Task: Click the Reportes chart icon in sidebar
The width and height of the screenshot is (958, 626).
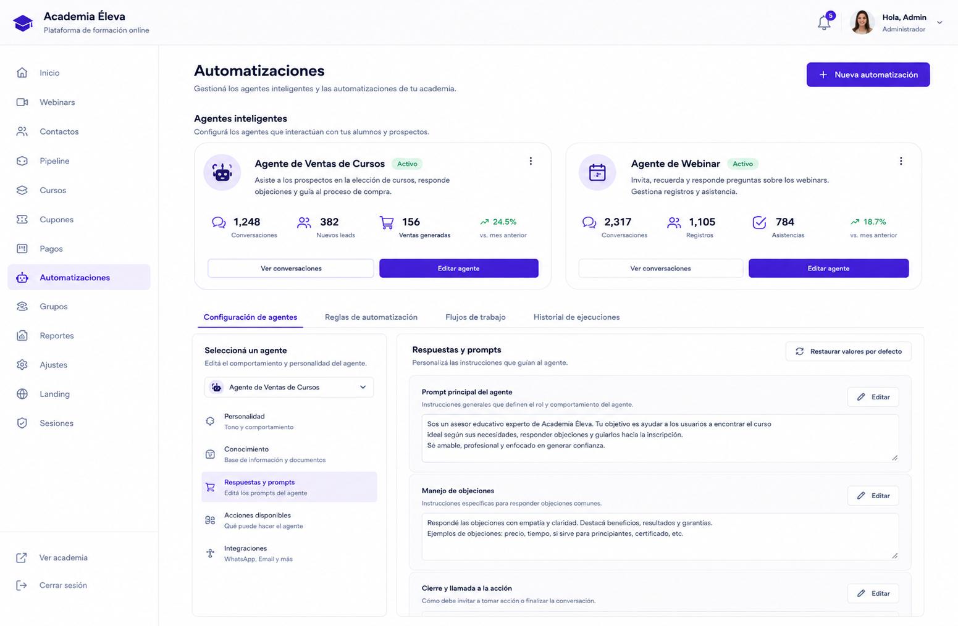Action: click(x=22, y=336)
